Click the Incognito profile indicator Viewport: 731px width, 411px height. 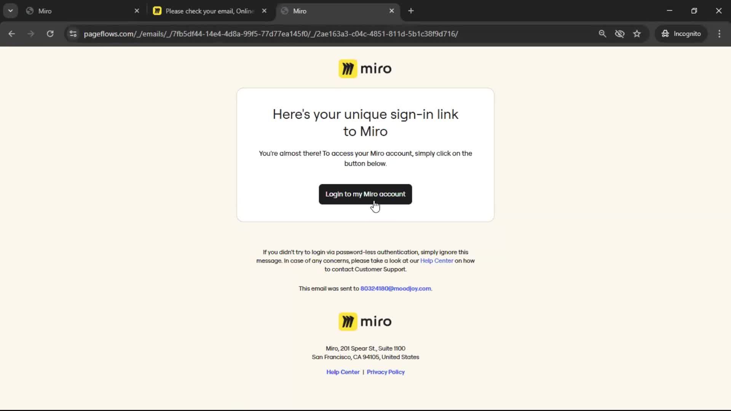click(x=681, y=33)
